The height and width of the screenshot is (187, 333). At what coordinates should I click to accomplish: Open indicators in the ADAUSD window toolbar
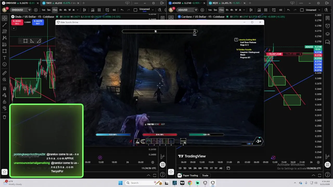point(259,10)
